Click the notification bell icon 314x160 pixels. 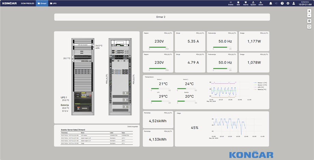(271, 3)
